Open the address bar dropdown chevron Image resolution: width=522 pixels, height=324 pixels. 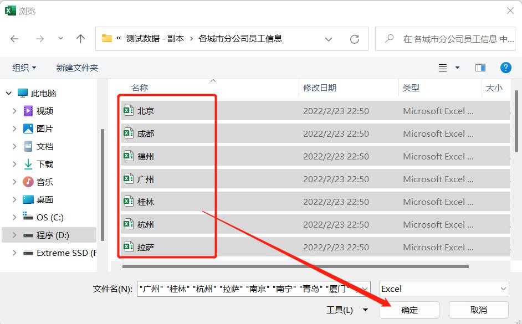coord(329,39)
